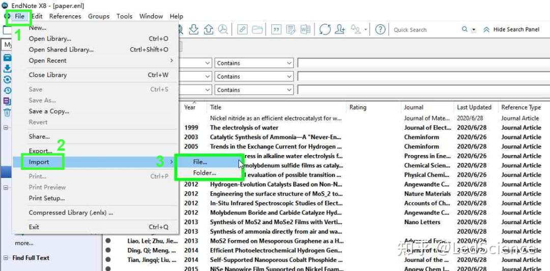The image size is (550, 271).
Task: Click the Export References up-arrow toolbar icon
Action: point(208,29)
